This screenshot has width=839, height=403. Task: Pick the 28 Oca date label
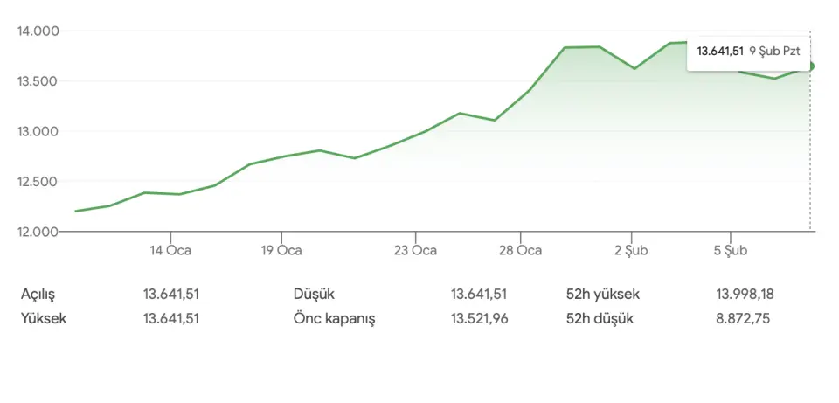(x=520, y=251)
